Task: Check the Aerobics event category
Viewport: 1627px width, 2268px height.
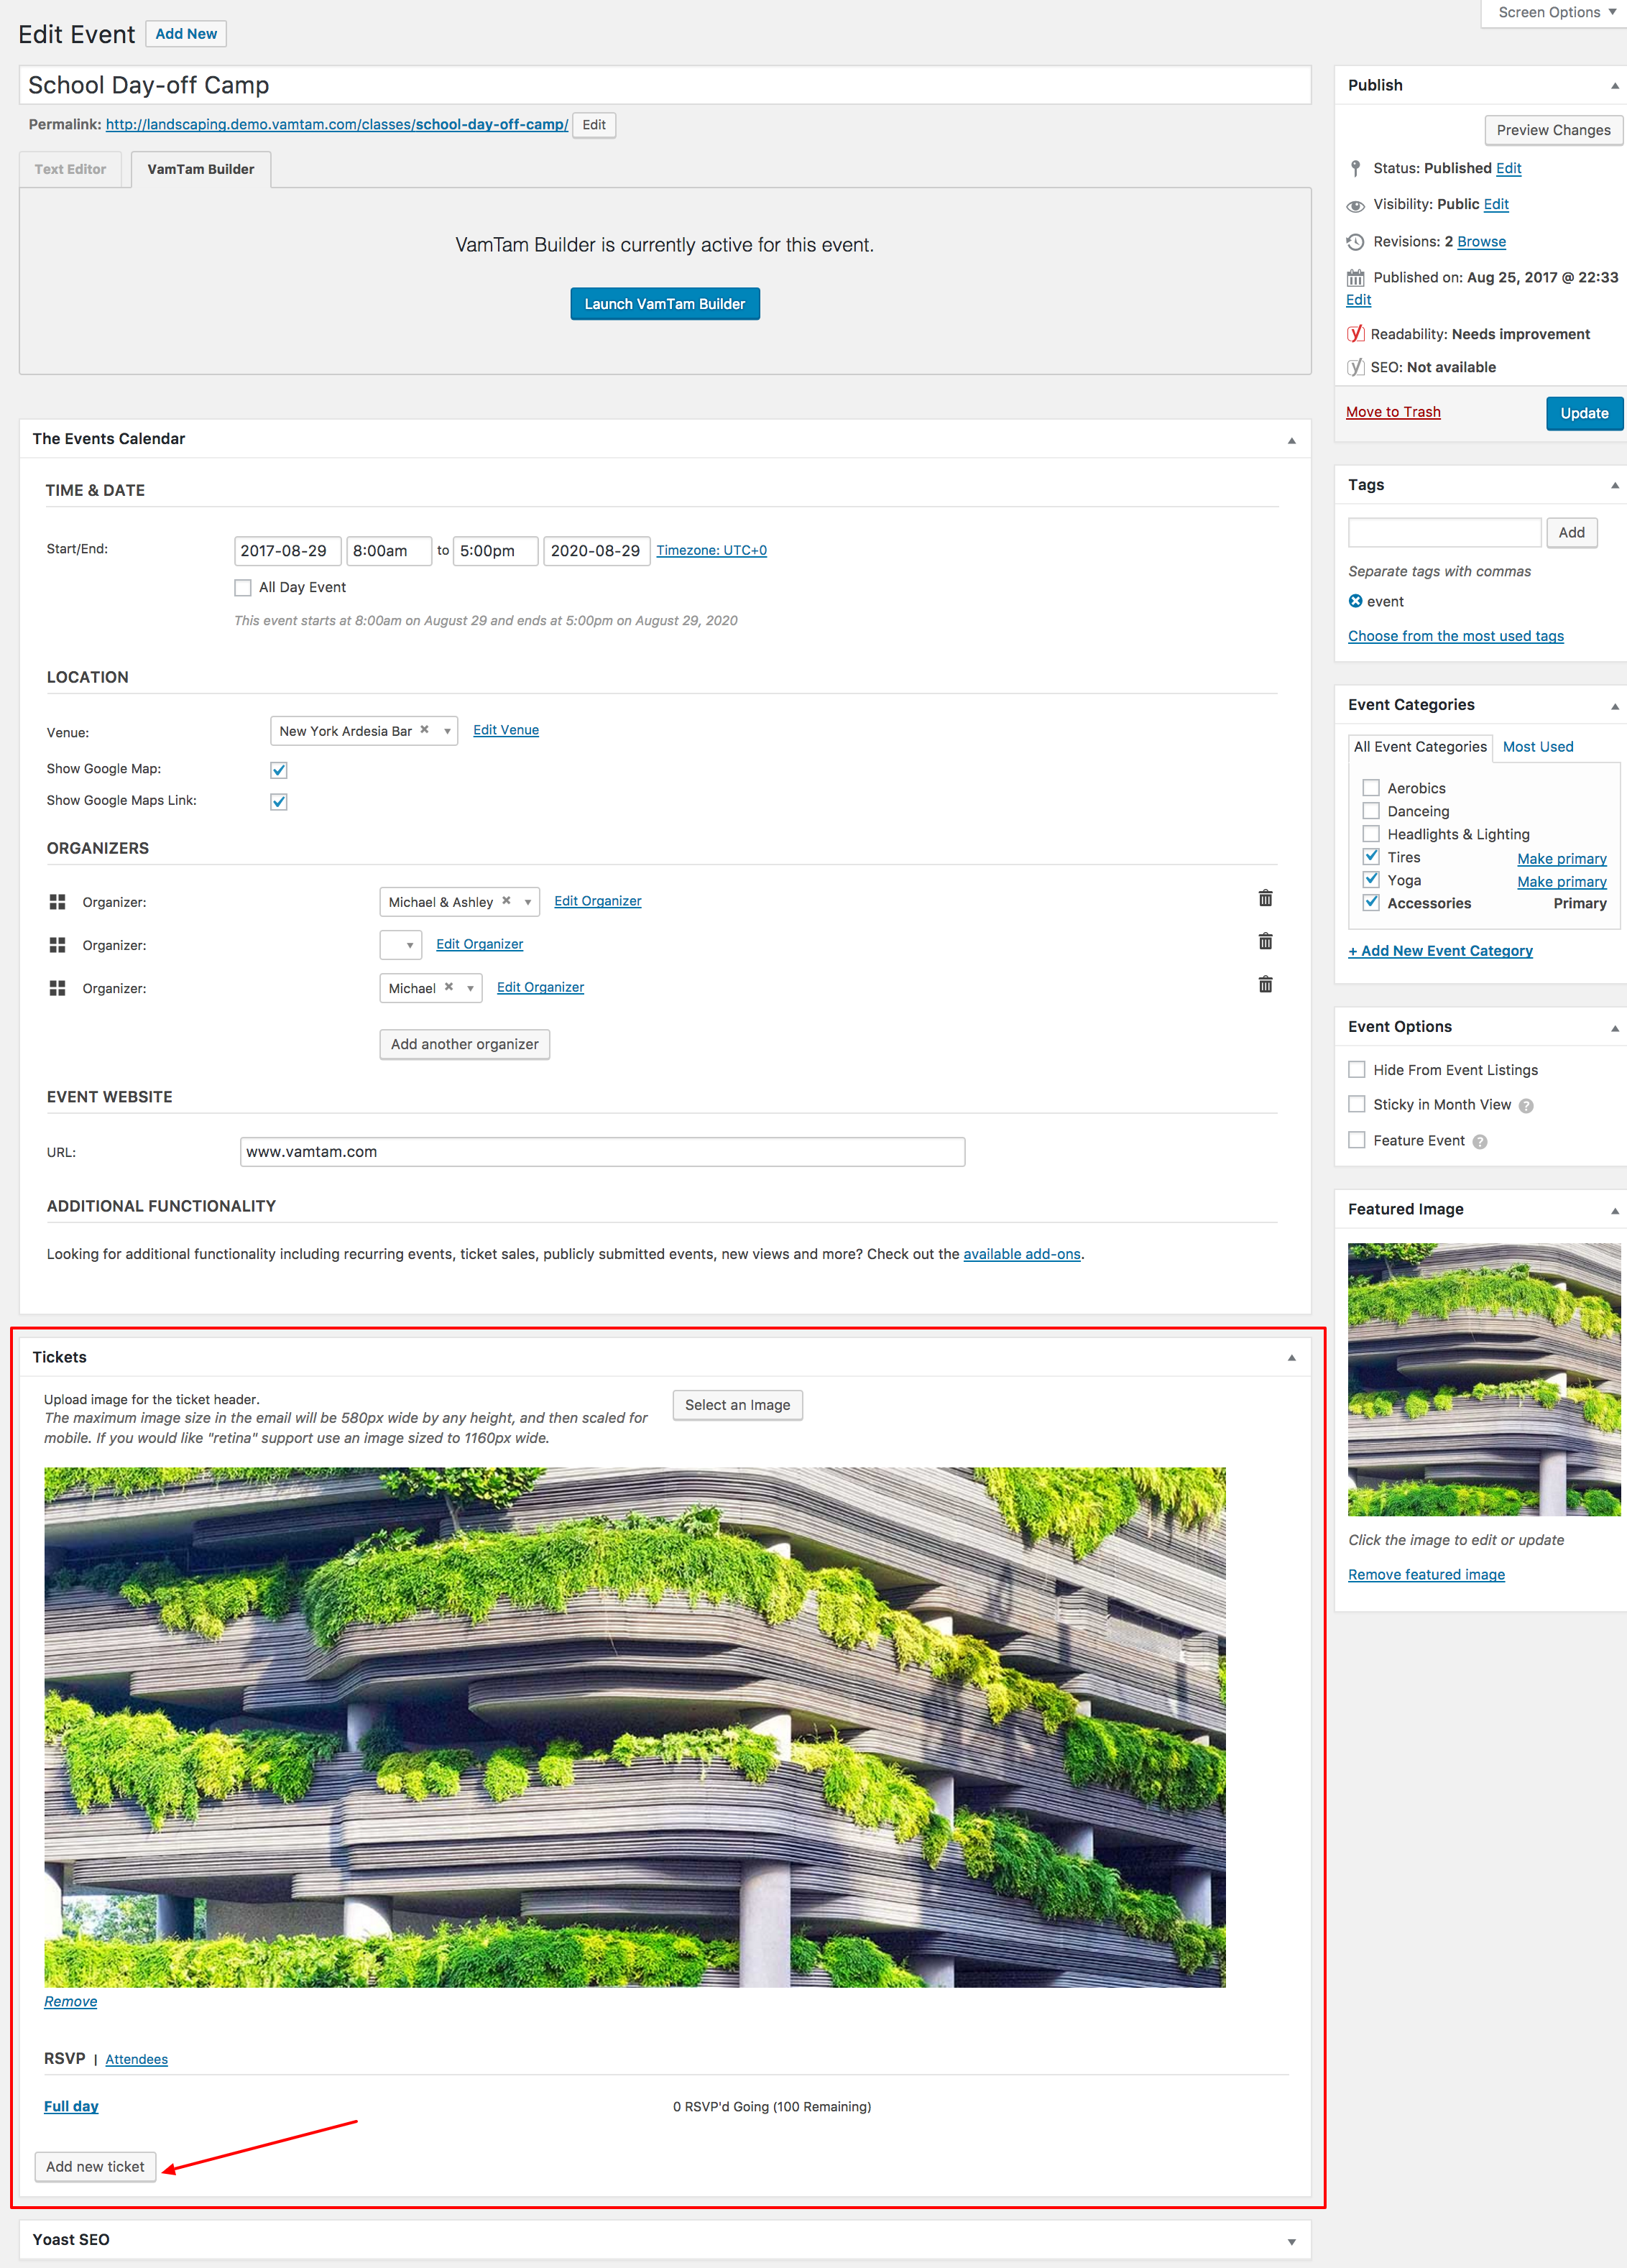Action: [x=1371, y=788]
